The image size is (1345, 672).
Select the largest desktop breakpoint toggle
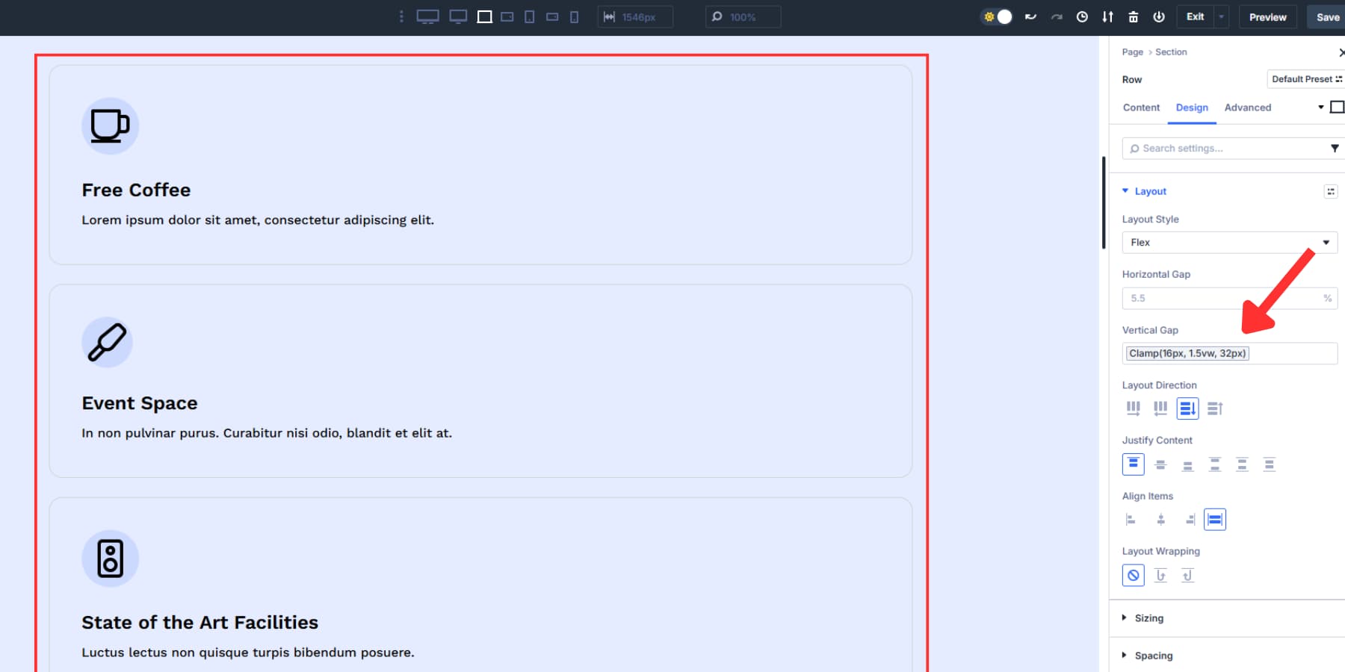[428, 16]
